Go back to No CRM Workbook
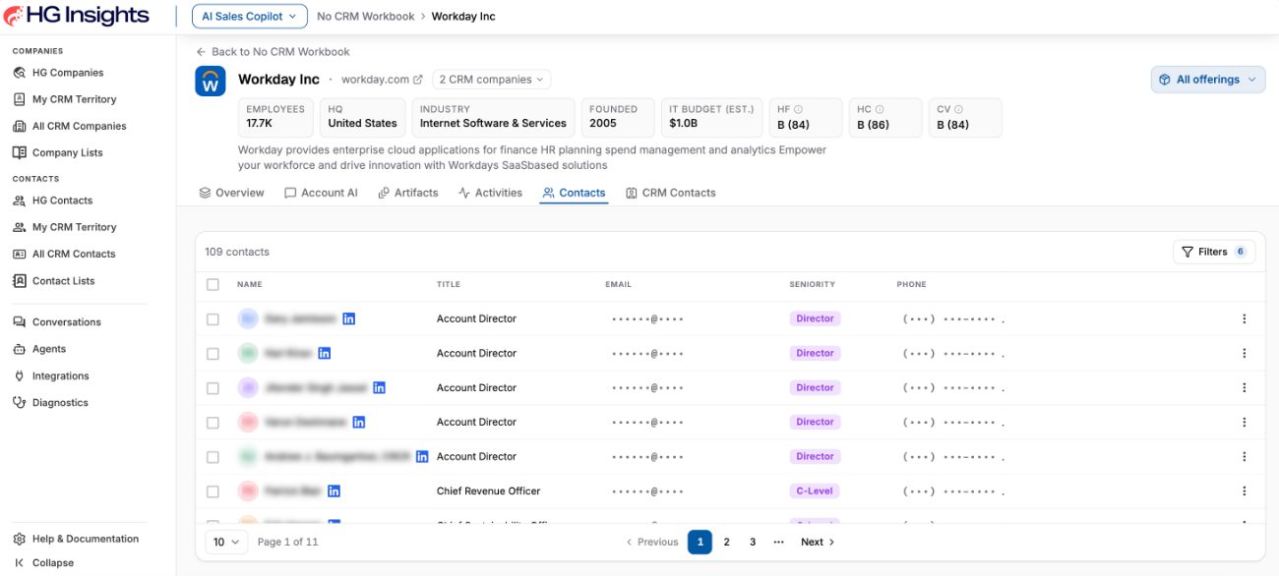 point(273,51)
